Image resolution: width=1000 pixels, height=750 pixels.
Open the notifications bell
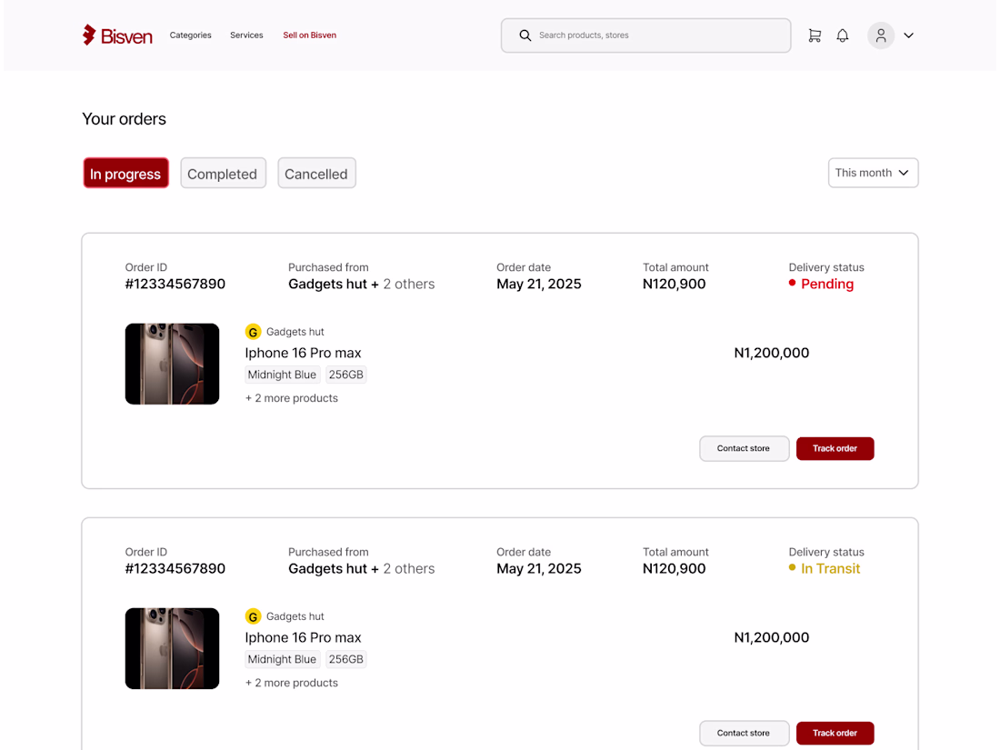click(843, 35)
